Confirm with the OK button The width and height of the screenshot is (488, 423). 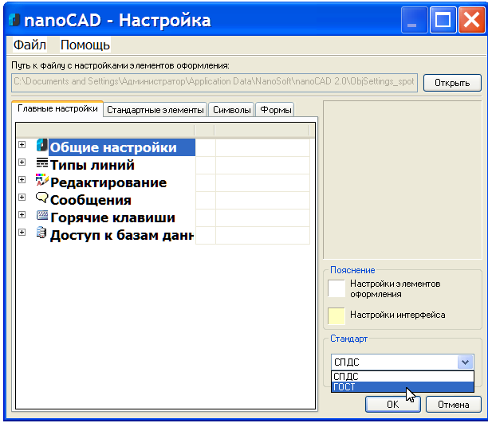[x=393, y=405]
